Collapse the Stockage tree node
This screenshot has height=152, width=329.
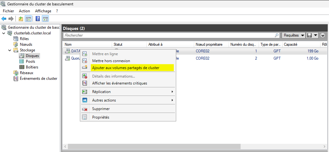pyautogui.click(x=9, y=50)
